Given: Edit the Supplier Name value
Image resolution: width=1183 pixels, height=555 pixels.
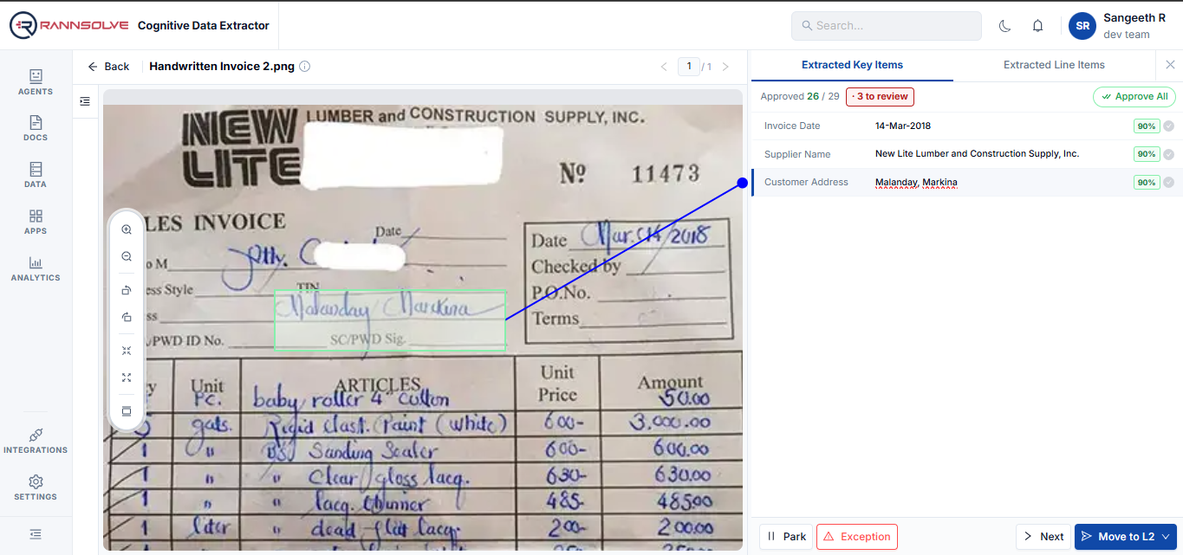Looking at the screenshot, I should pos(977,153).
